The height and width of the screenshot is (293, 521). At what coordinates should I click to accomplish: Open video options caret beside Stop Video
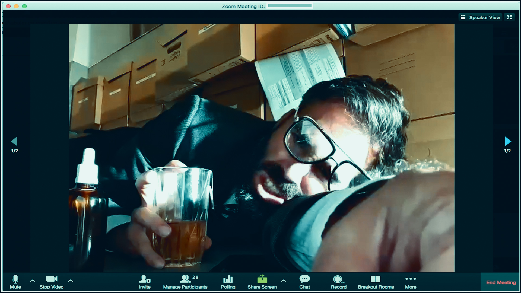(71, 281)
